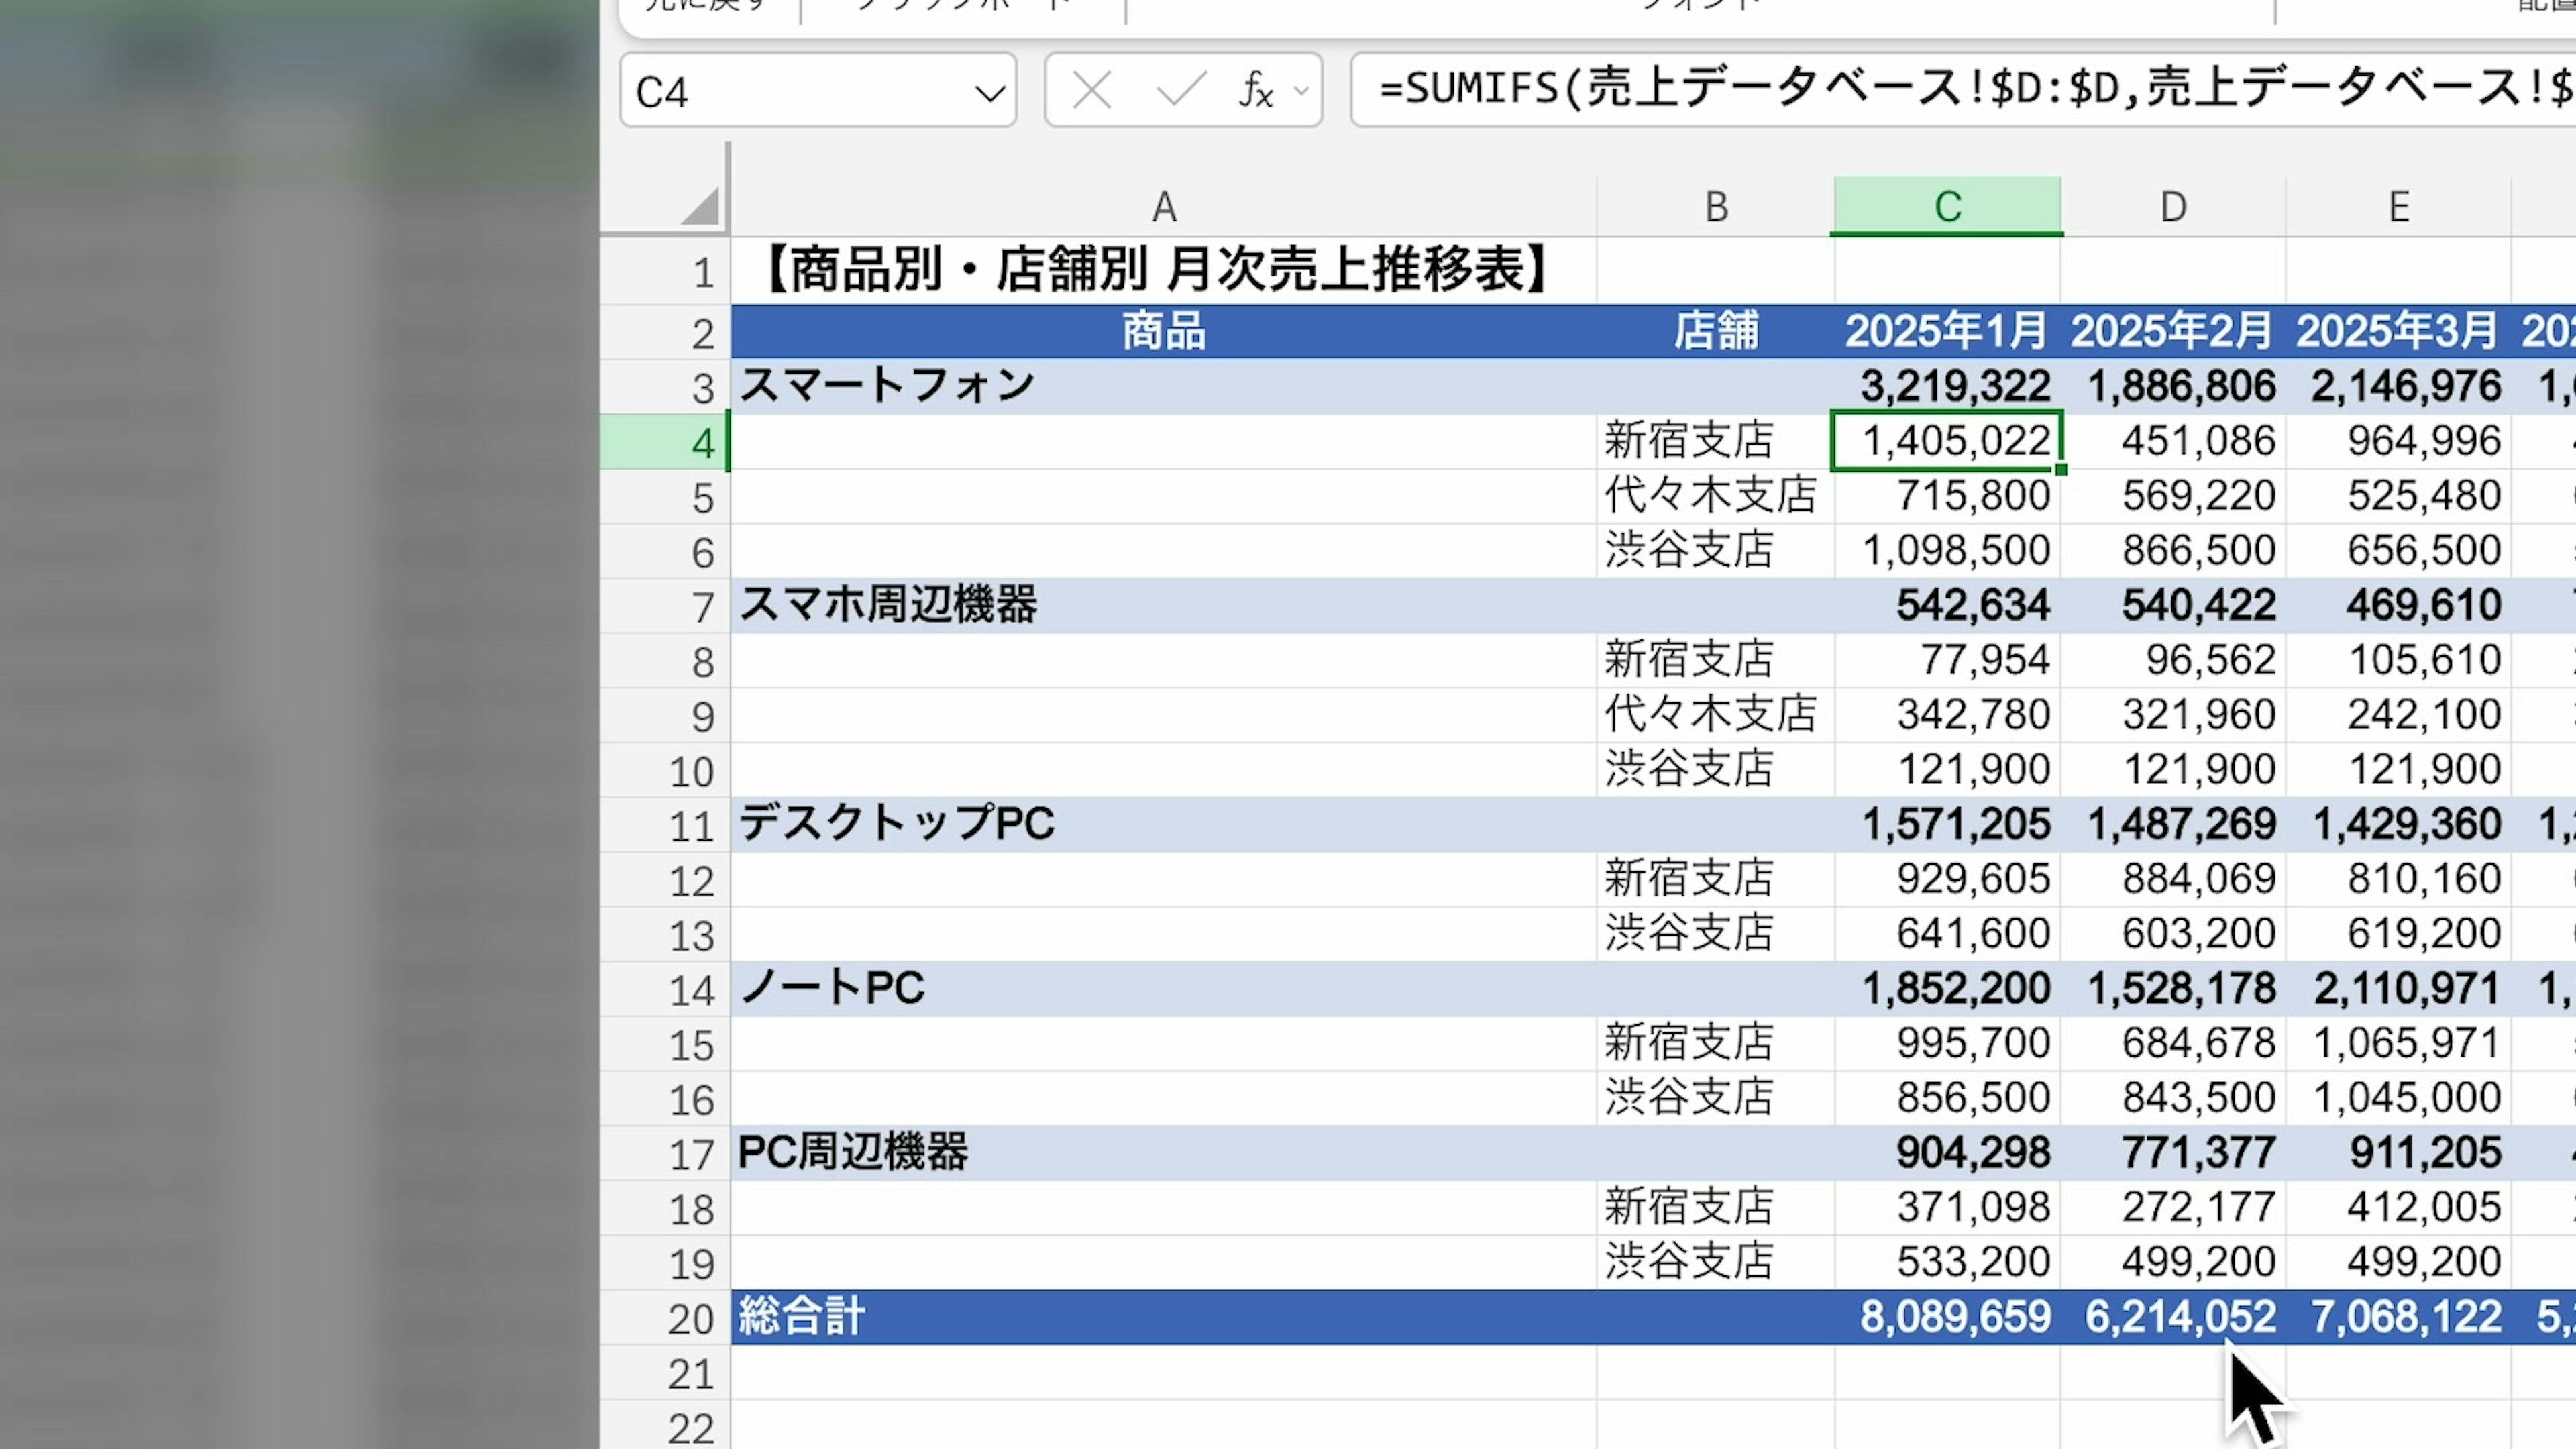
Task: Click the 店舗 header cell
Action: 1715,332
